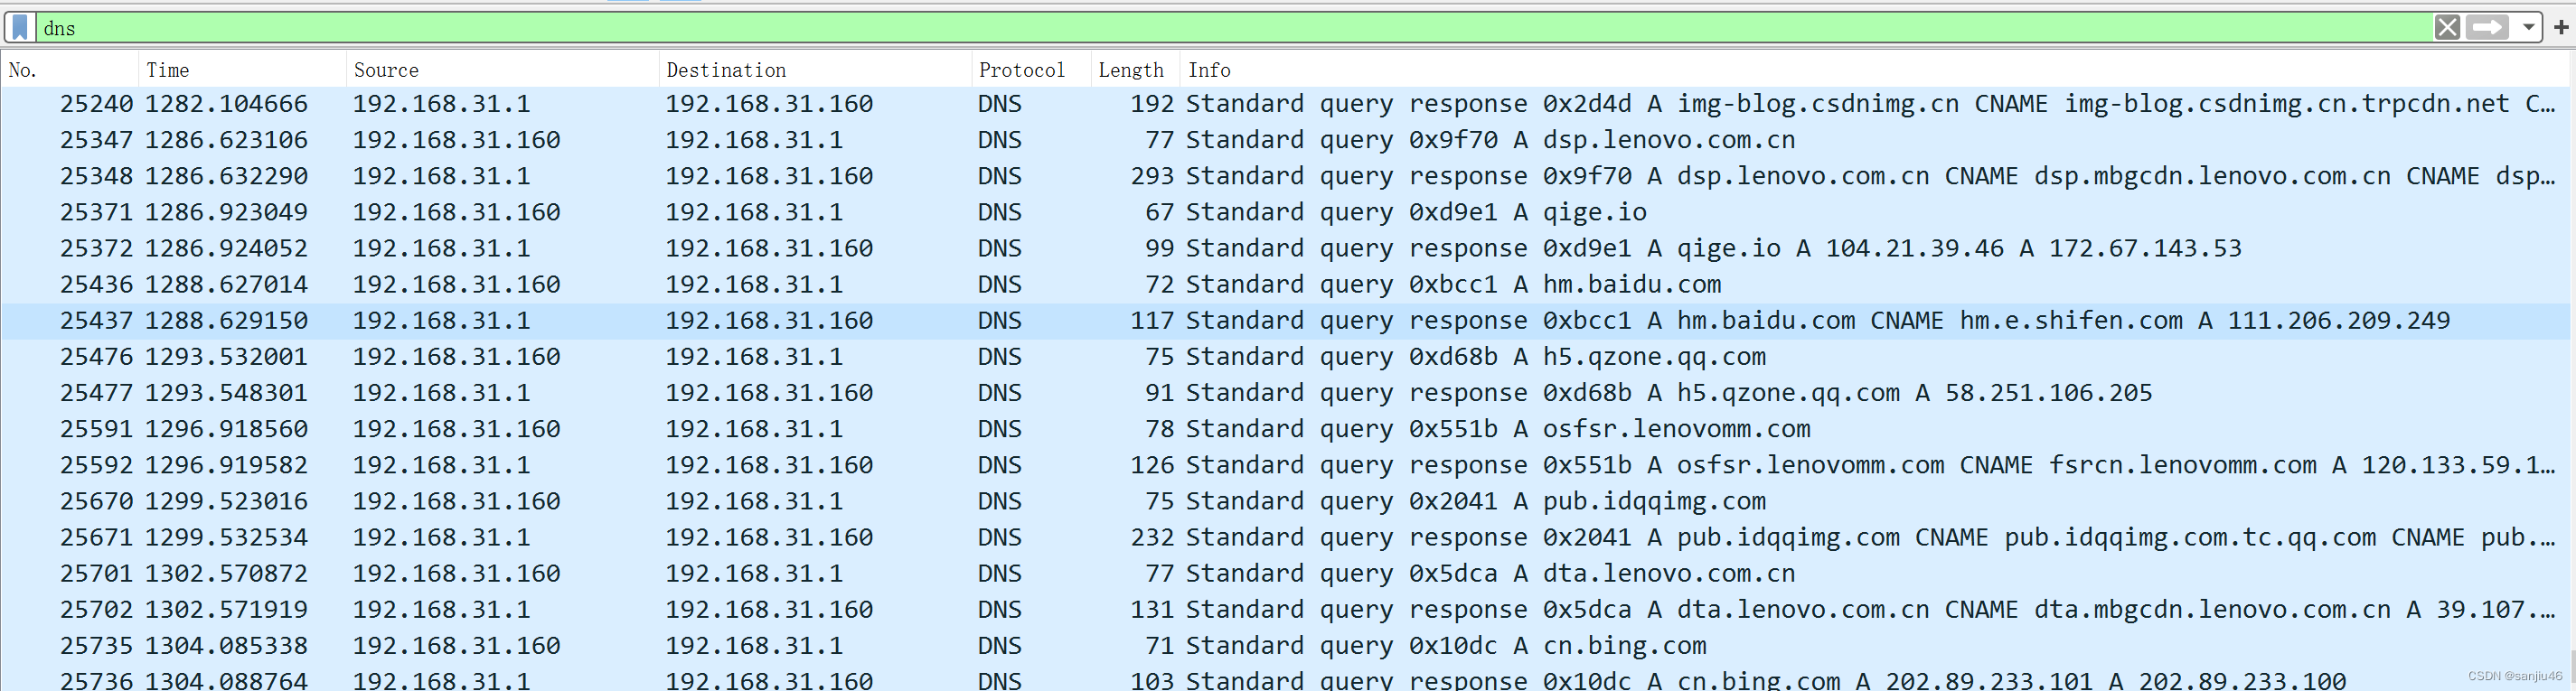Open the filter history dropdown

point(2528,28)
